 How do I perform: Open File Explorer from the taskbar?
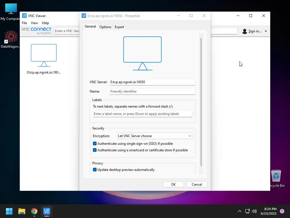click(22, 211)
